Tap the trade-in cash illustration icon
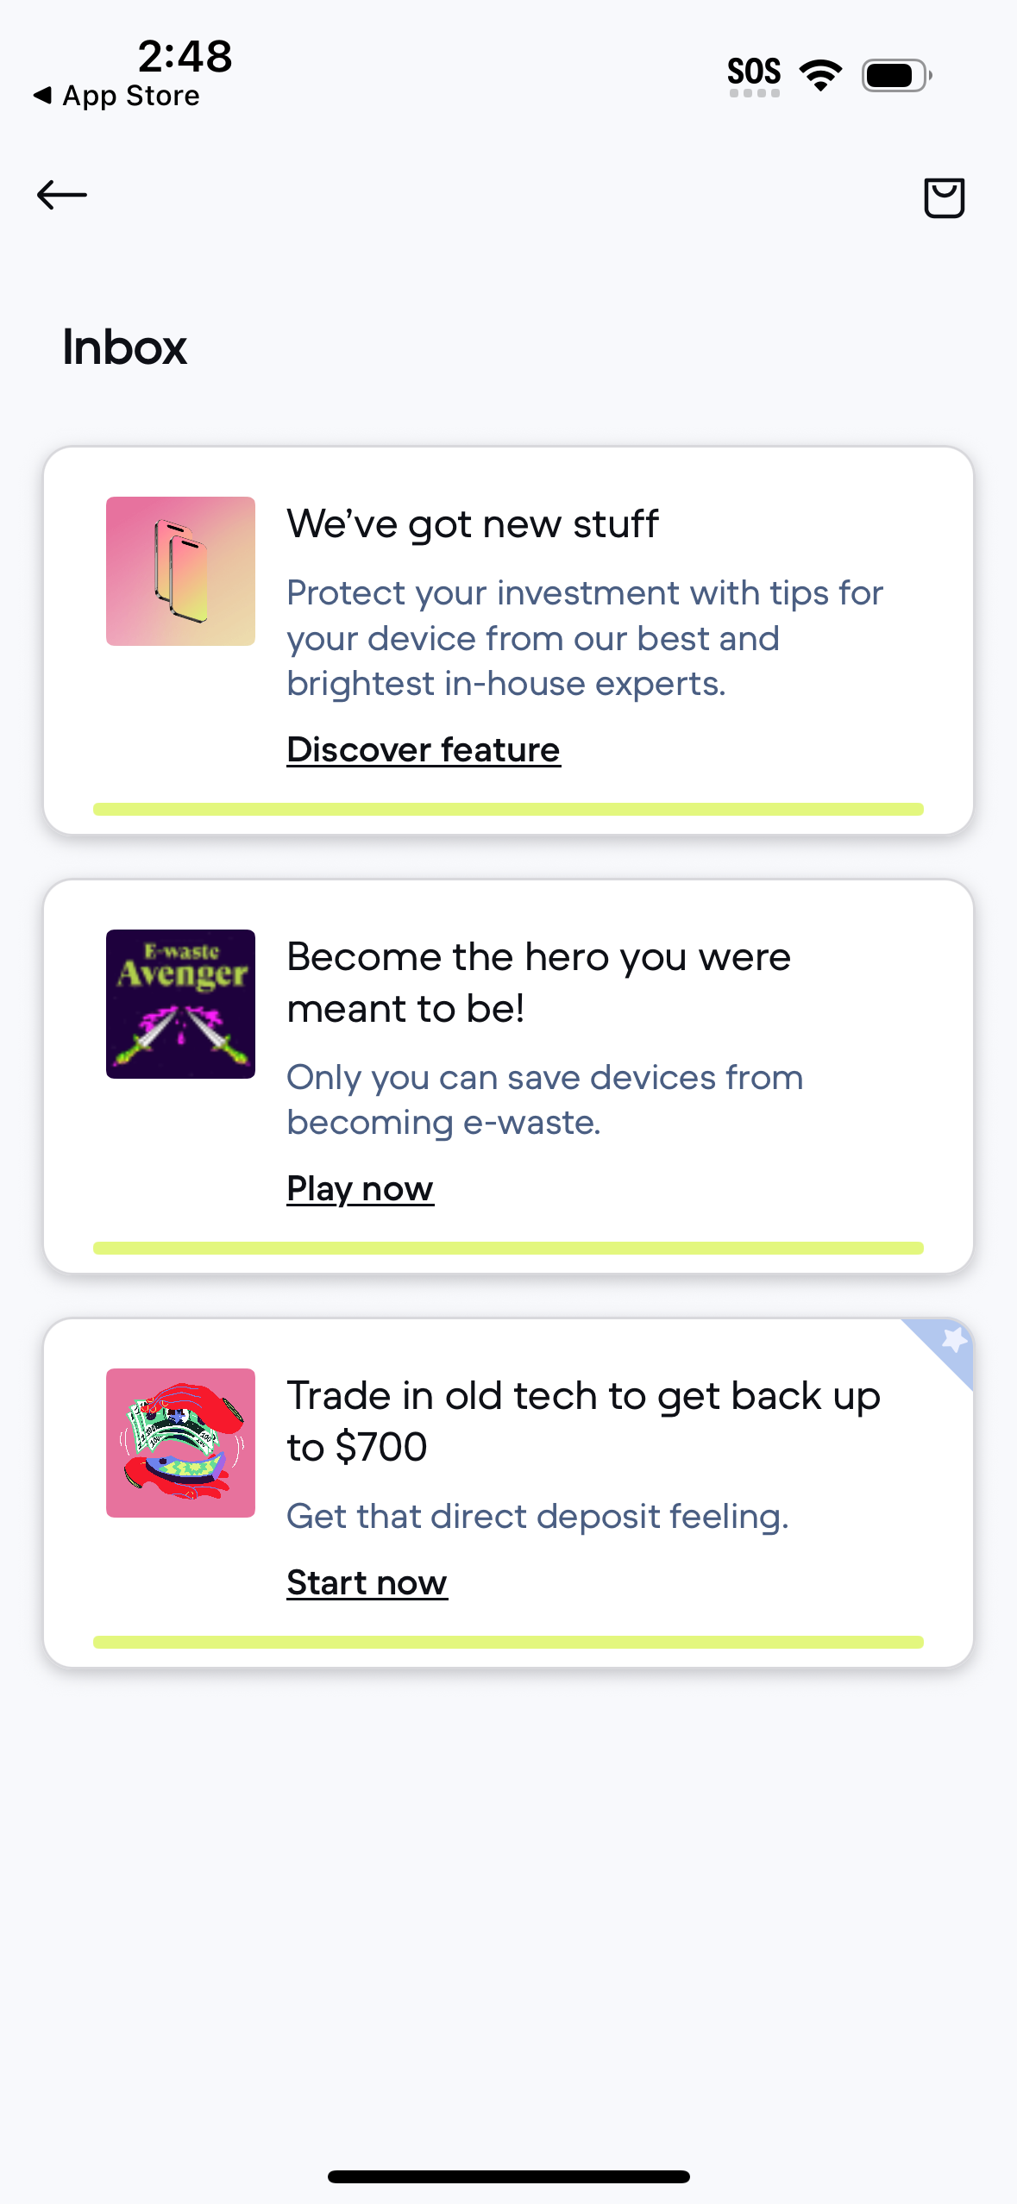 pos(179,1441)
